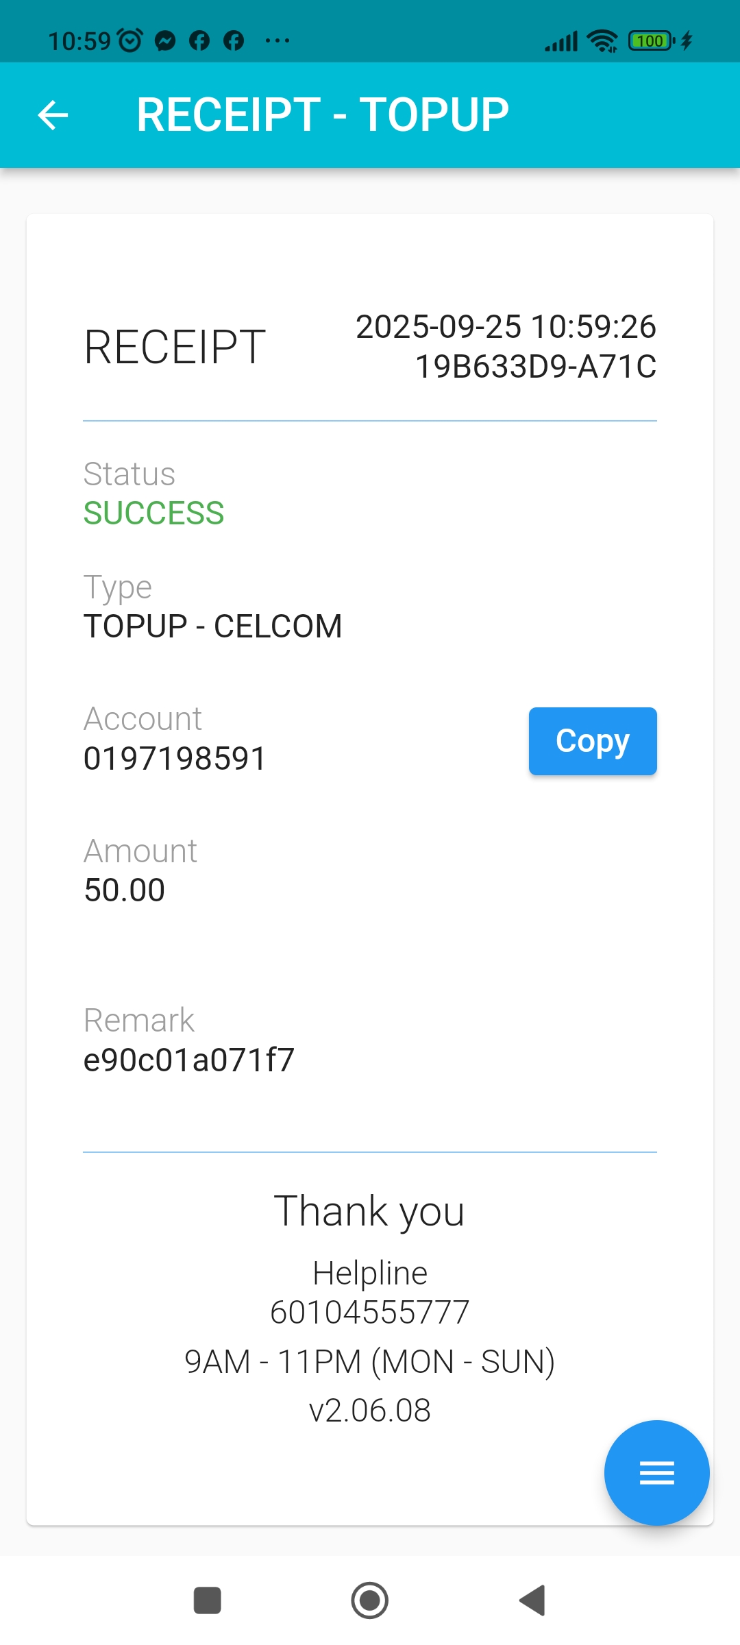Tap the receipt ID 19B633D9-A71C
The image size is (740, 1645).
(x=536, y=367)
